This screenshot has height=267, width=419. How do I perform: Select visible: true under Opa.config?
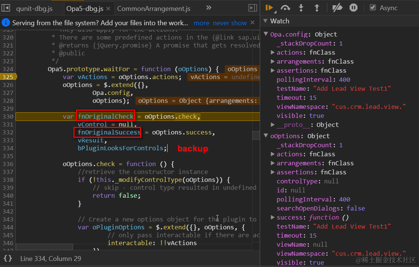point(300,116)
